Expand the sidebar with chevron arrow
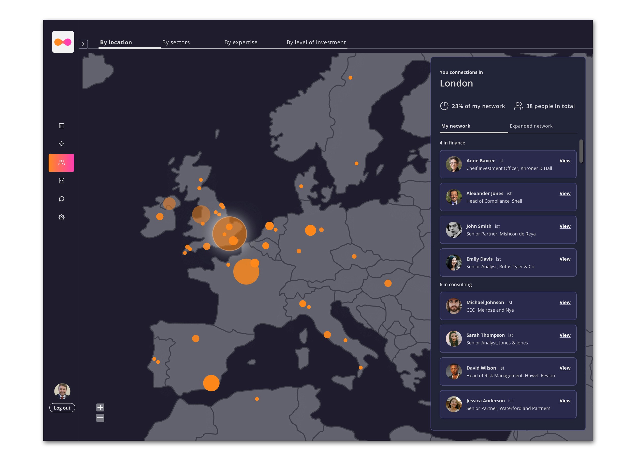Screen dimensions: 636x461 pyautogui.click(x=83, y=44)
